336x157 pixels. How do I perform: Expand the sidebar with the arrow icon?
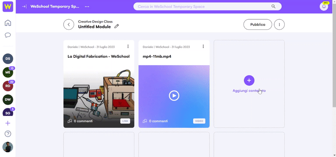pos(24,7)
